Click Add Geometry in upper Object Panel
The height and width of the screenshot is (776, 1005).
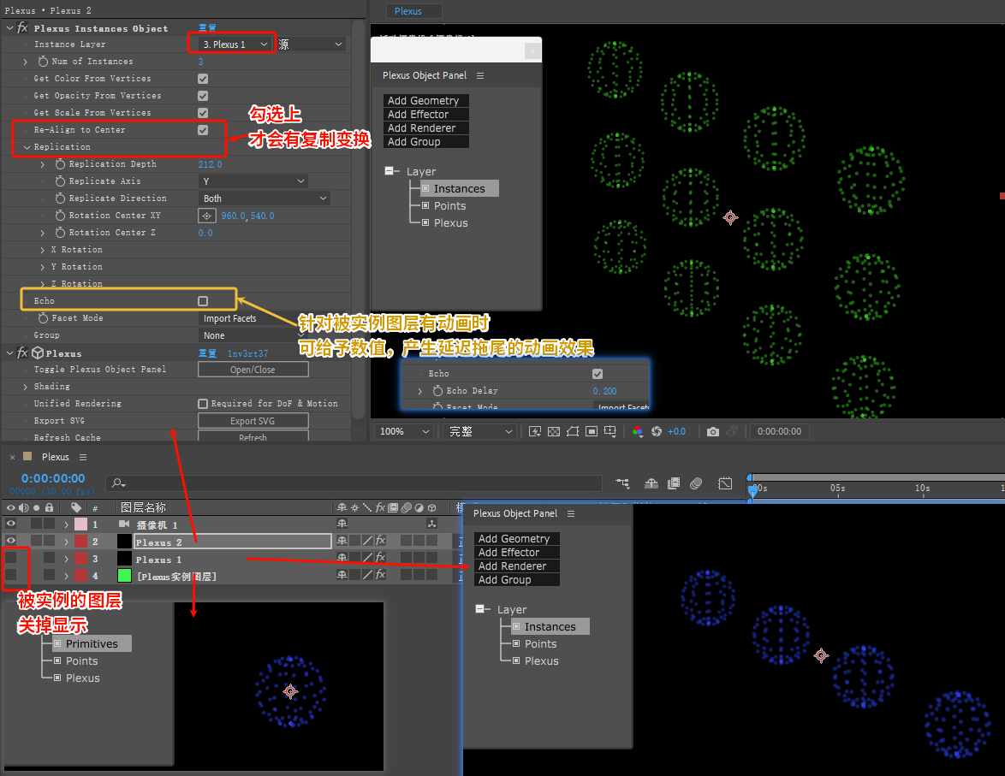click(x=426, y=101)
